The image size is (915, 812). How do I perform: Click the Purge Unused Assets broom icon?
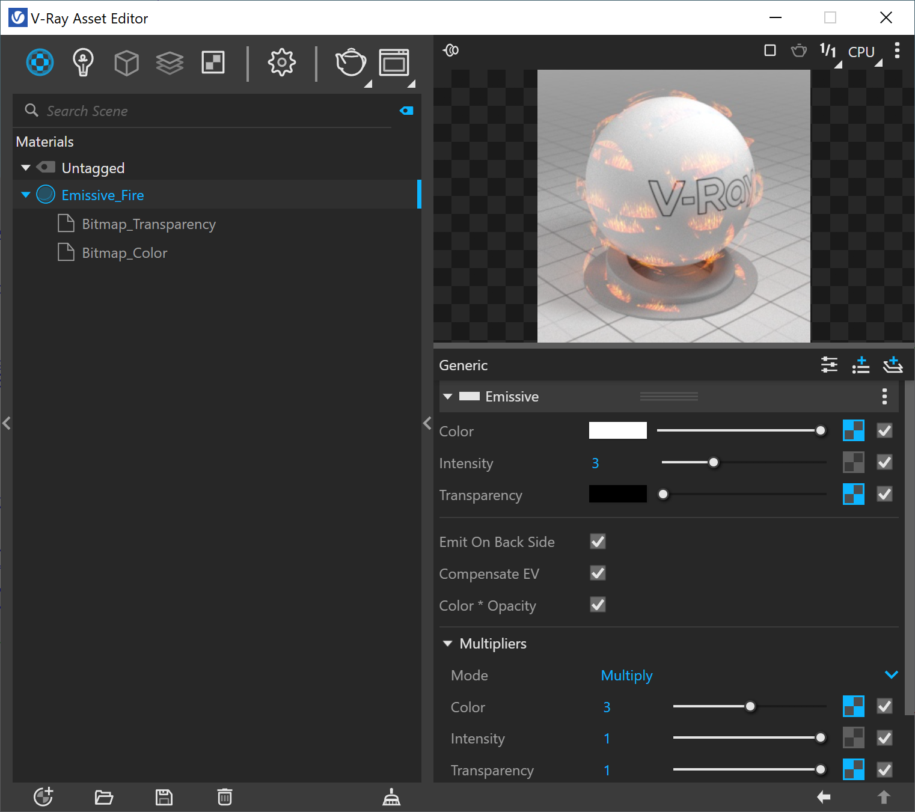(x=391, y=797)
